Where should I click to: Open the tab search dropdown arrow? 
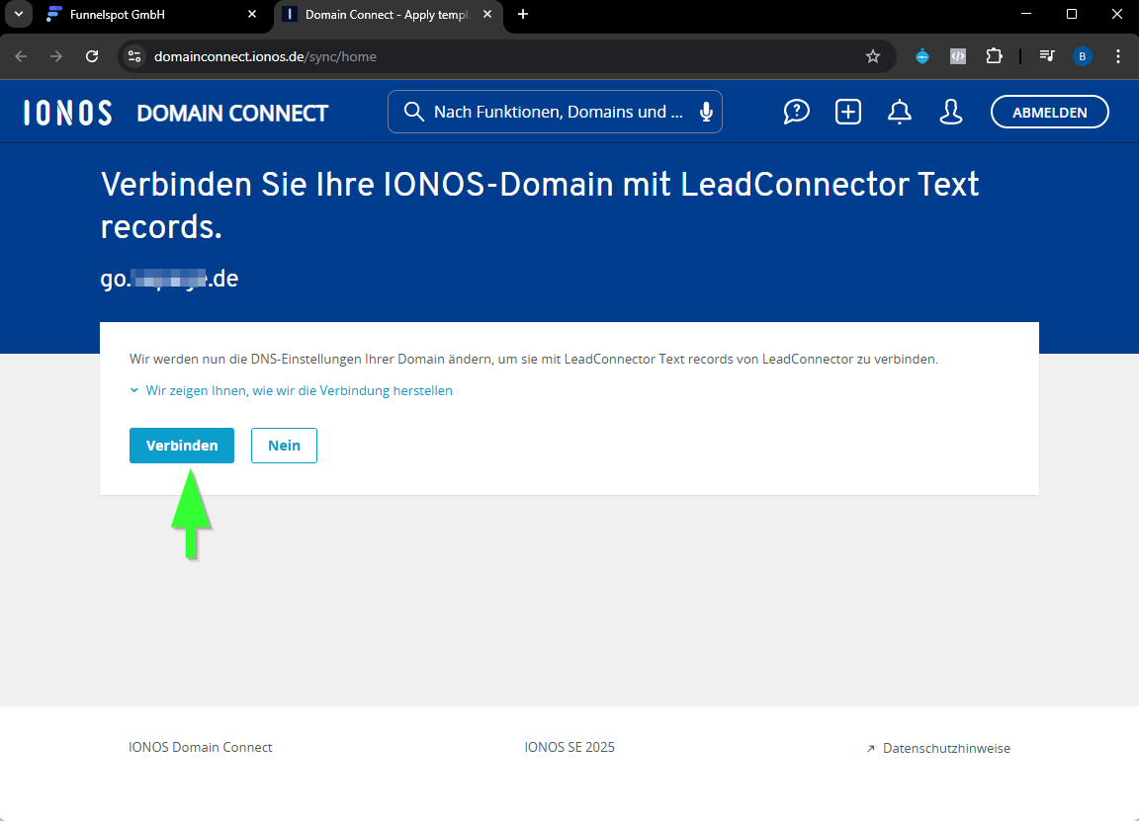[x=19, y=14]
